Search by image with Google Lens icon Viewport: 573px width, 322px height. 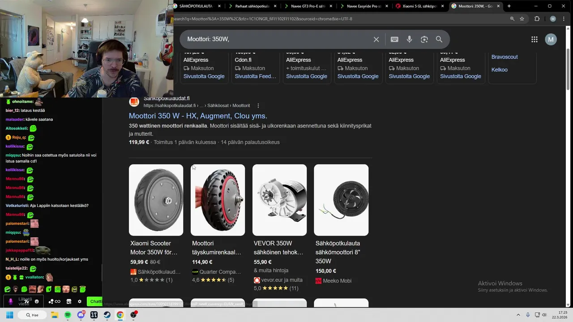[x=424, y=39]
